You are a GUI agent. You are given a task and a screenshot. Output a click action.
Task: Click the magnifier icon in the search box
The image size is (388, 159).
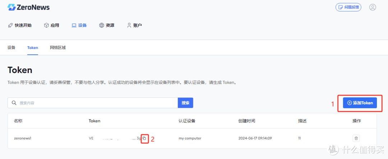[14, 103]
